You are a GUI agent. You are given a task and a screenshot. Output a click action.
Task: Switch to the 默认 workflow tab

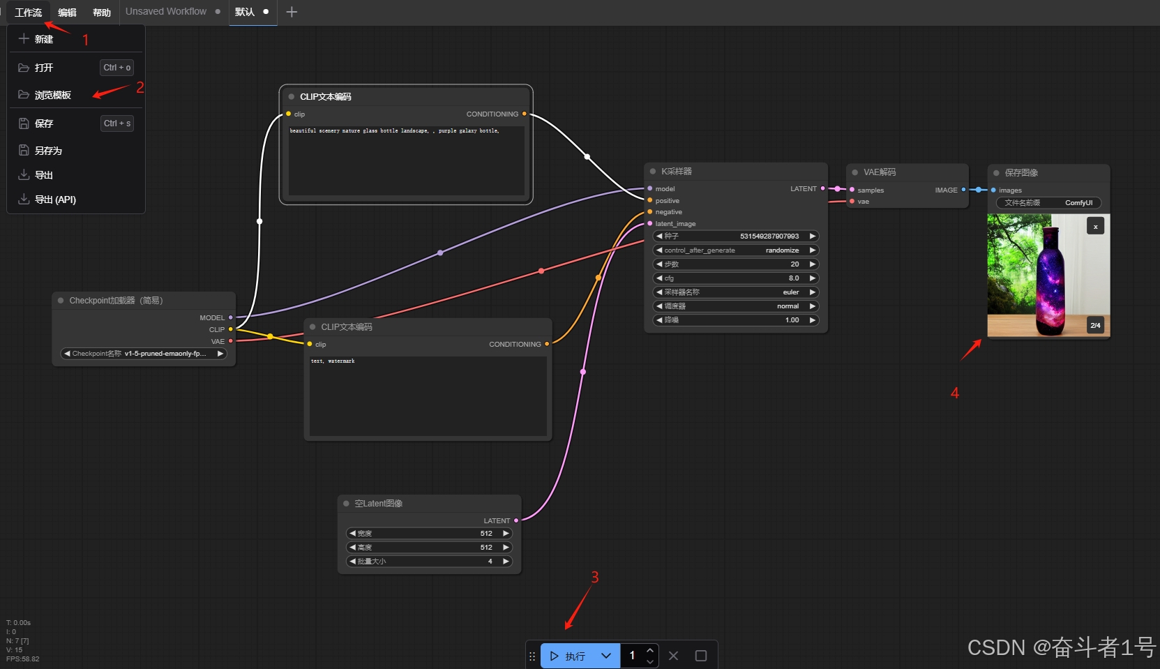coord(253,12)
